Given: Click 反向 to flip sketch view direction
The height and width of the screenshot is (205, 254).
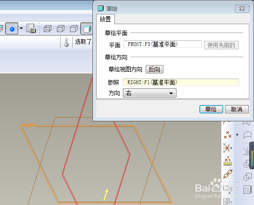Looking at the screenshot, I should (155, 69).
